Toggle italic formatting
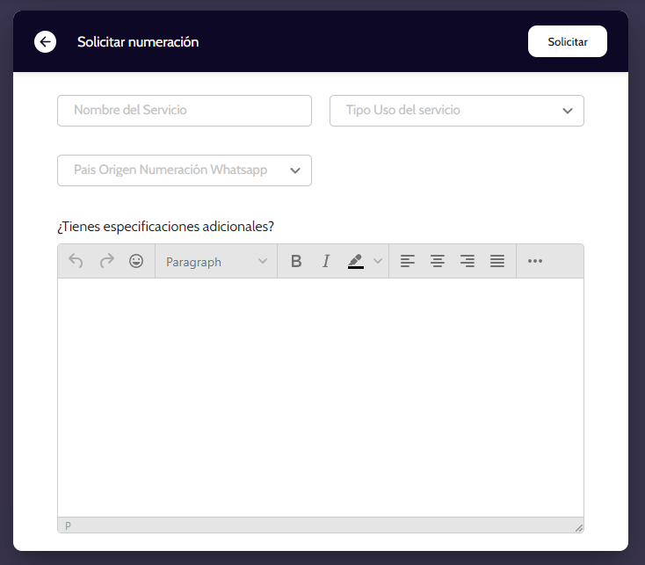 pos(326,261)
